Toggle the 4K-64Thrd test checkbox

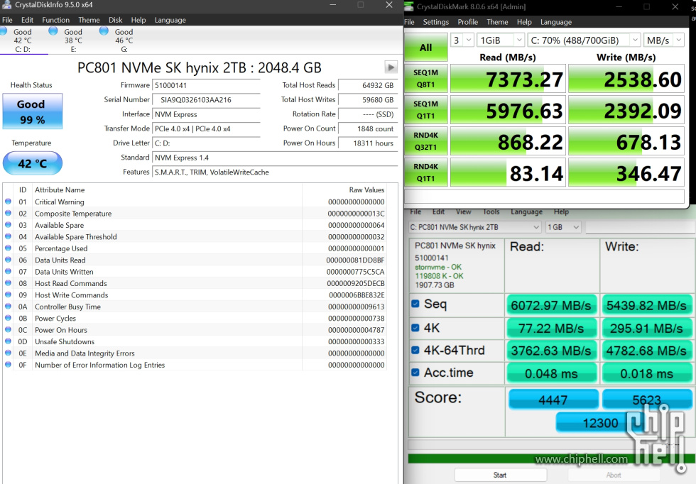click(x=415, y=350)
